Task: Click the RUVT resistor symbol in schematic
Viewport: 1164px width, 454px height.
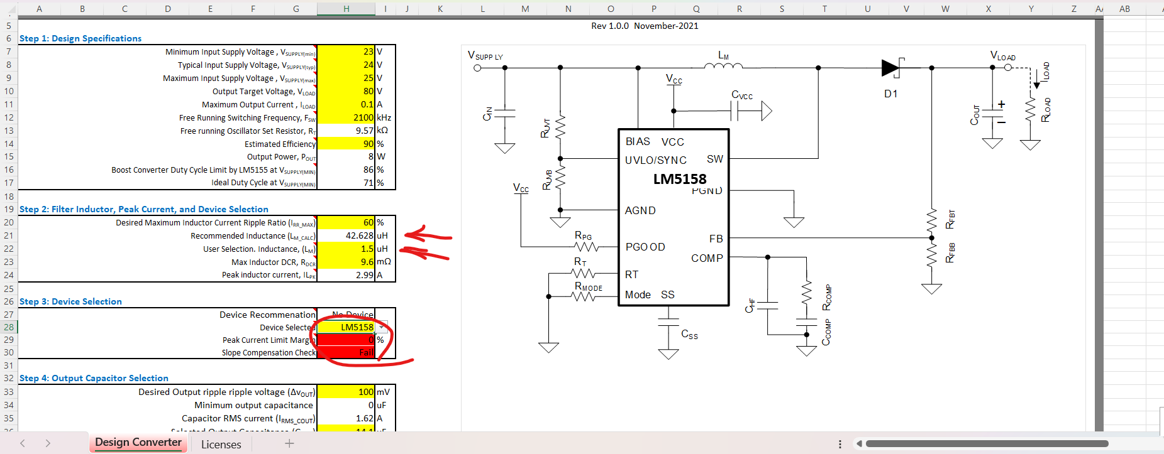Action: point(560,127)
